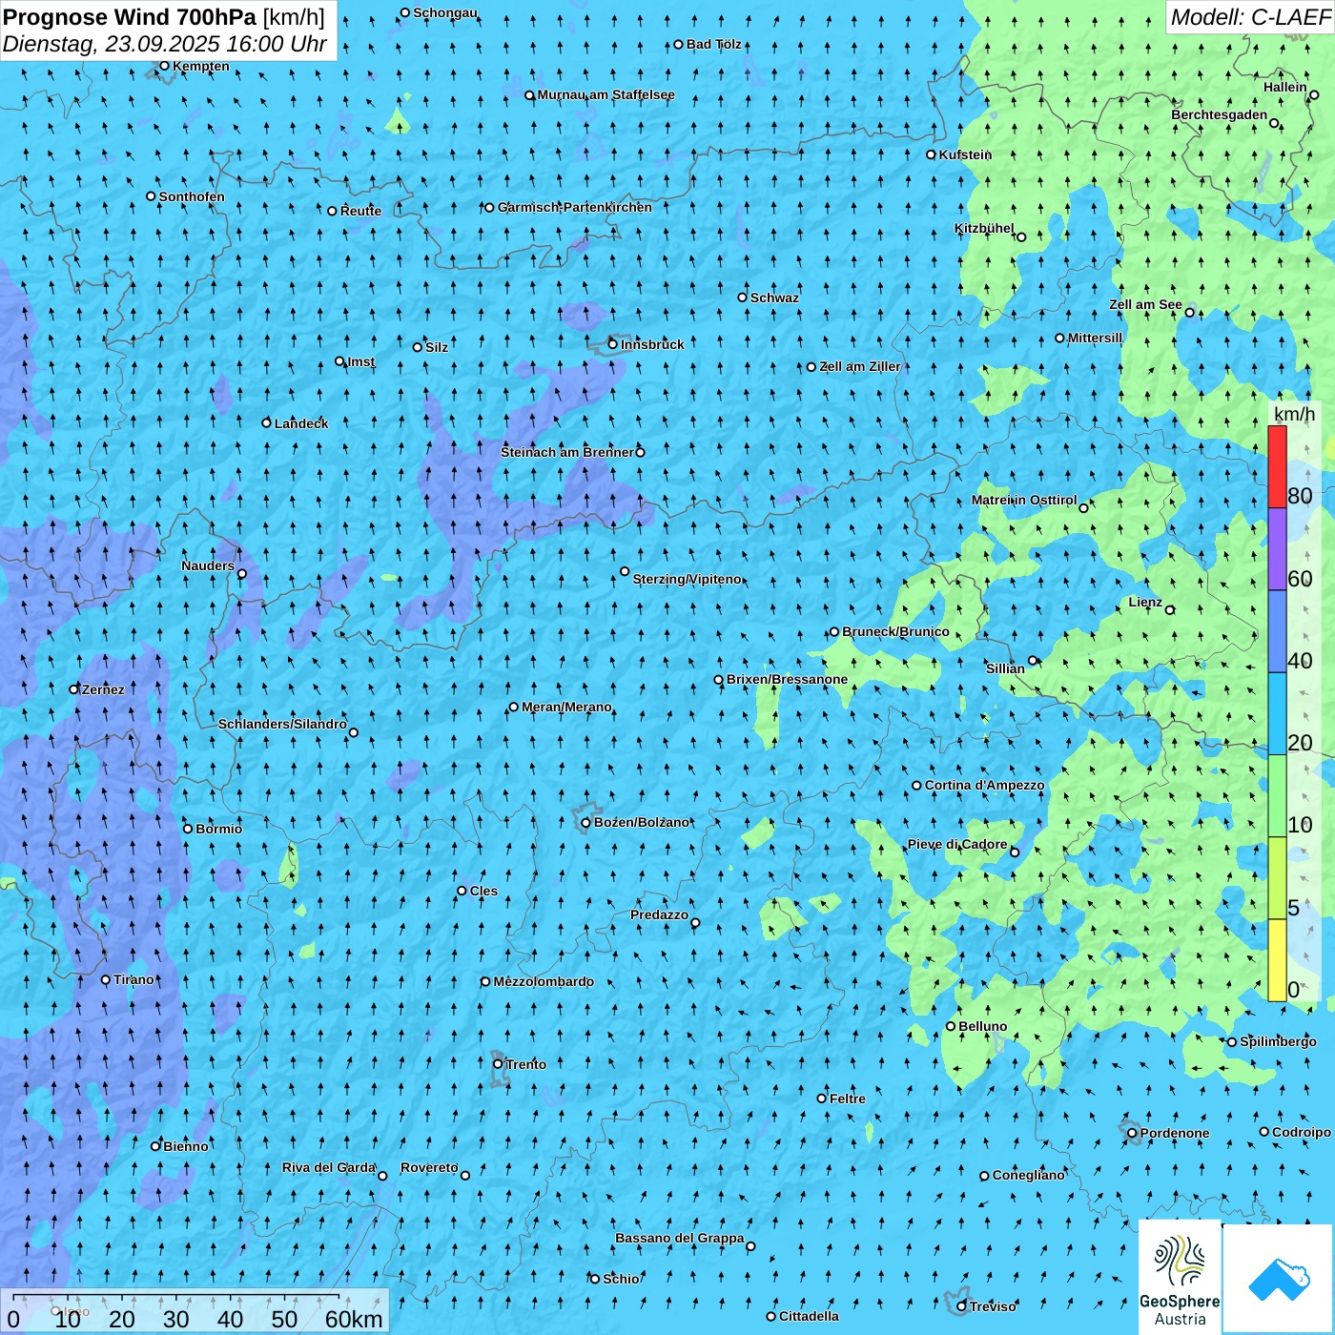Screen dimensions: 1335x1335
Task: Click the Landeck marker dot
Action: (267, 423)
